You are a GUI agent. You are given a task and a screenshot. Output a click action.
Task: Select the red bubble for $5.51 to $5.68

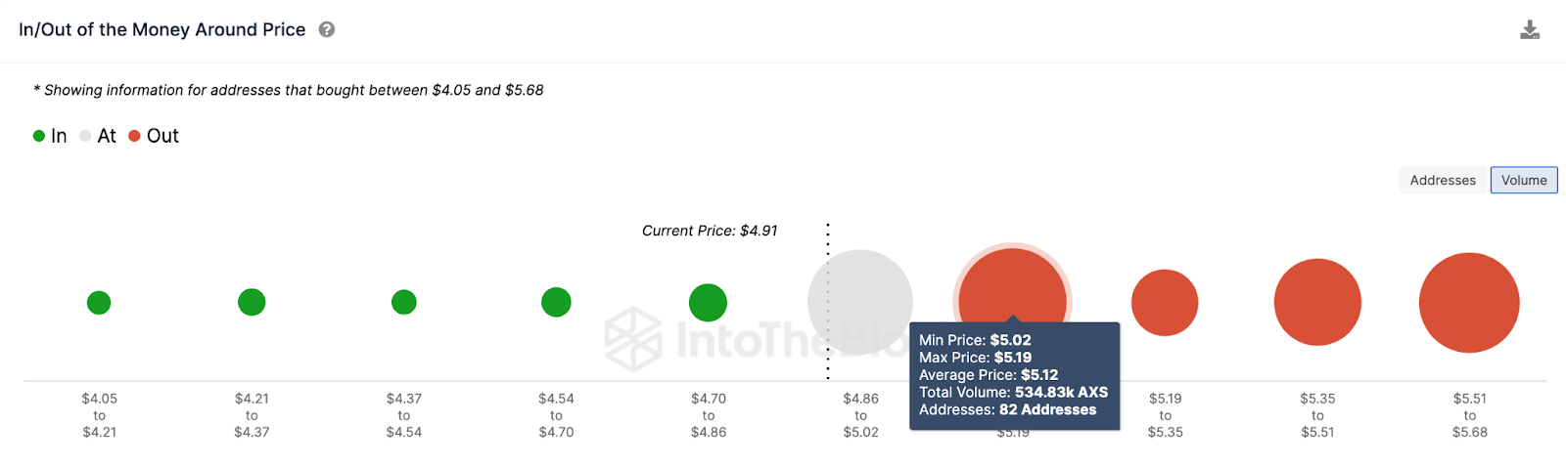pyautogui.click(x=1469, y=303)
